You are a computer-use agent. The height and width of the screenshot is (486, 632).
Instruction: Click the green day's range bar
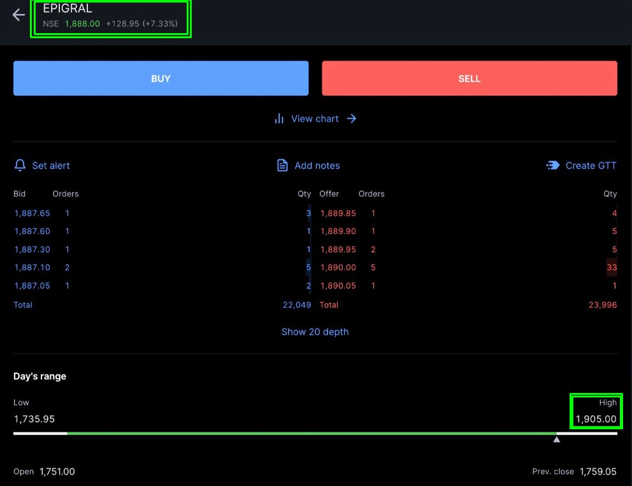pyautogui.click(x=312, y=434)
